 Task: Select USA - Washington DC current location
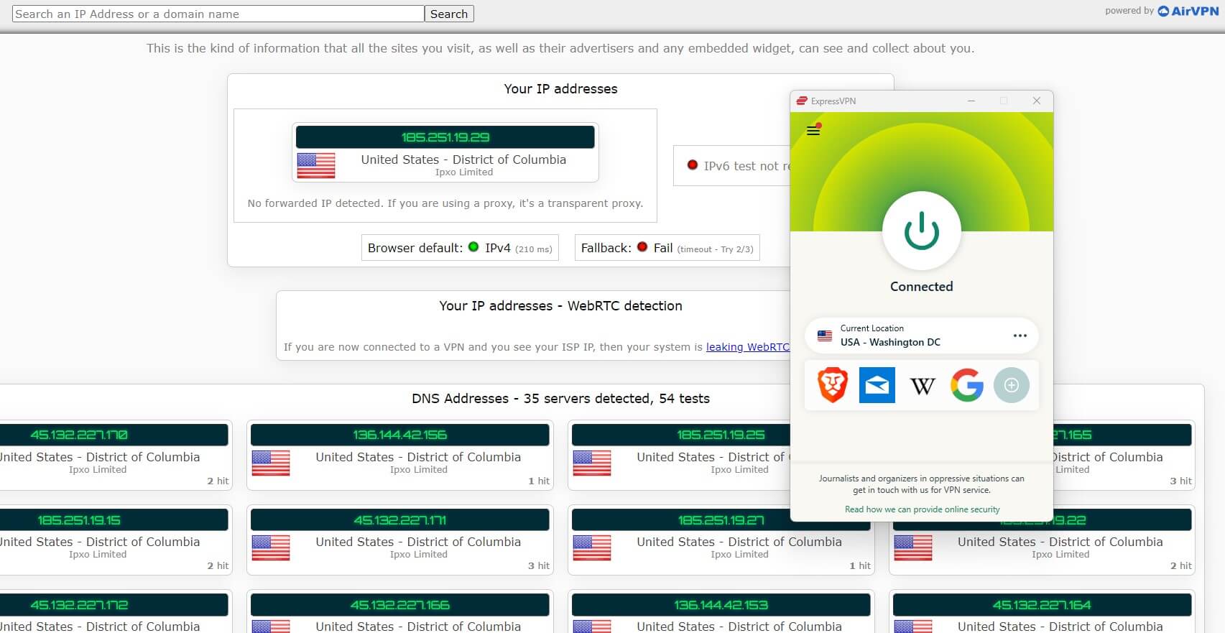pos(921,336)
